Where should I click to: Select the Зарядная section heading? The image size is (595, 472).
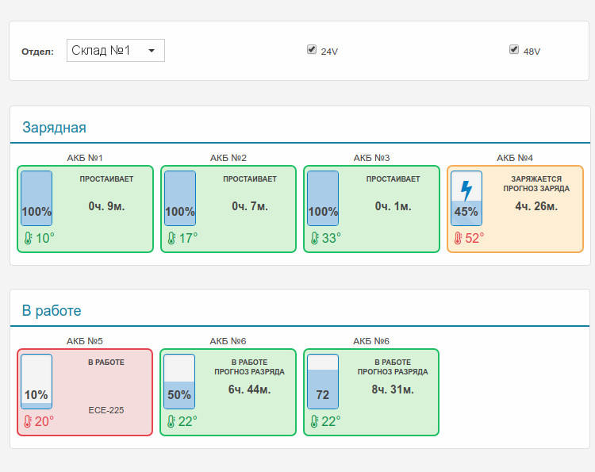54,128
